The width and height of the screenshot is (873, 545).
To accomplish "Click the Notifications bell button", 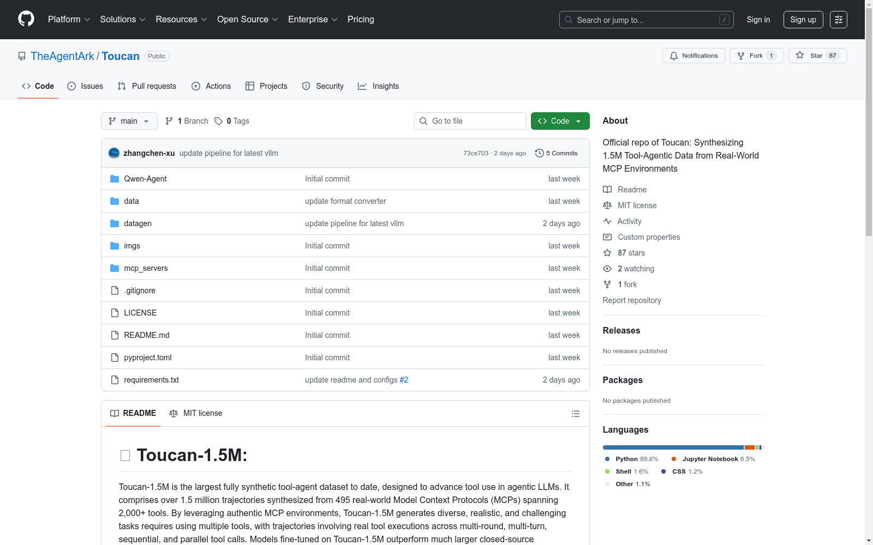I will (x=693, y=56).
